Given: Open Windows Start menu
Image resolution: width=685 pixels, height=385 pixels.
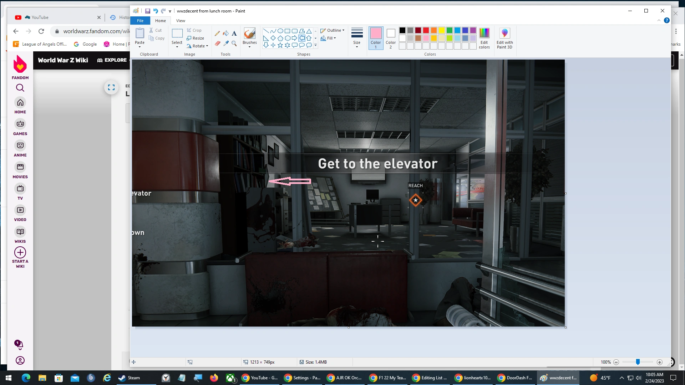Looking at the screenshot, I should tap(9, 378).
